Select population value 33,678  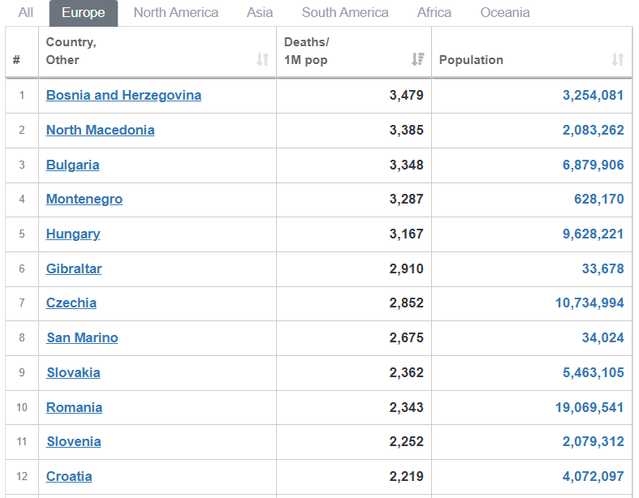tap(603, 269)
